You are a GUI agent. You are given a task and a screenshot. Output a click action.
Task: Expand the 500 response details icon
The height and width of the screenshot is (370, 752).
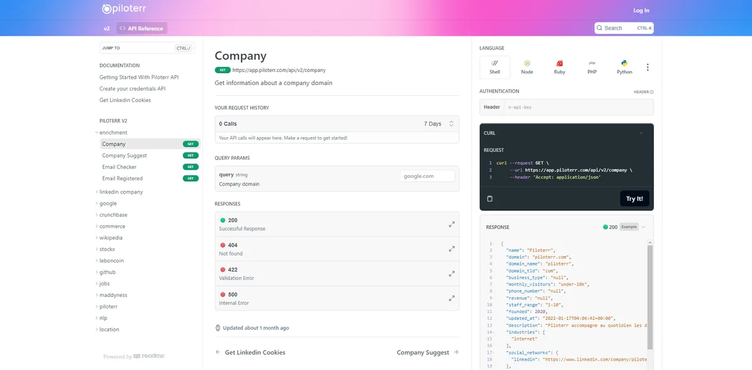pyautogui.click(x=451, y=298)
